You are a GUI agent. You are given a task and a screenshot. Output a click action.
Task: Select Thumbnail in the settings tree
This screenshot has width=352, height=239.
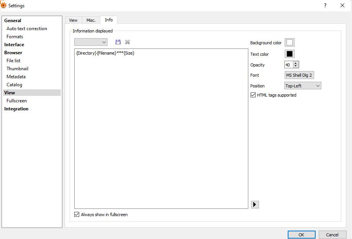tap(17, 69)
